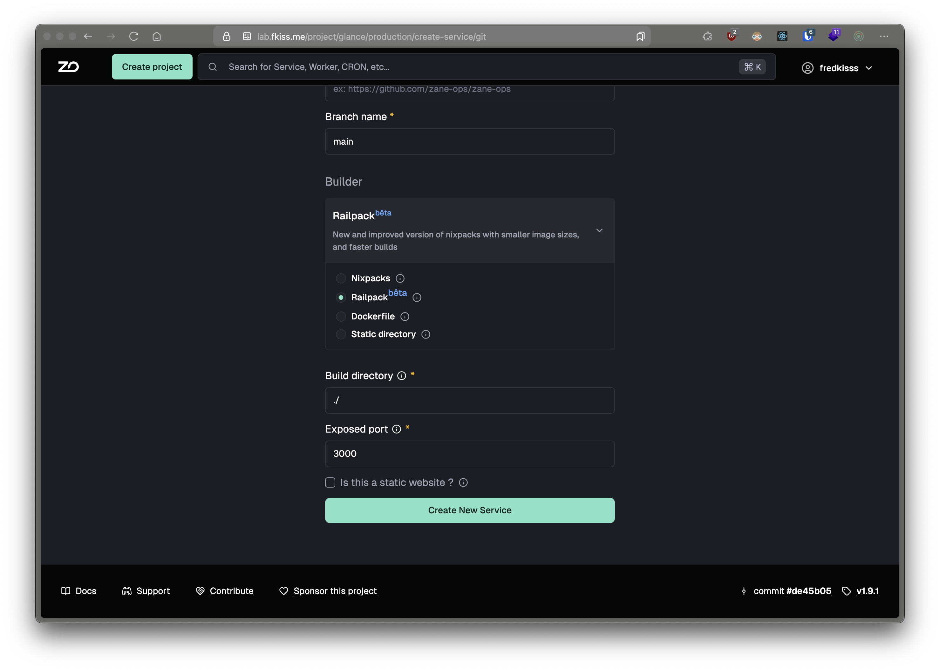The image size is (940, 670).
Task: Click the browser address bar URL
Action: pos(371,37)
